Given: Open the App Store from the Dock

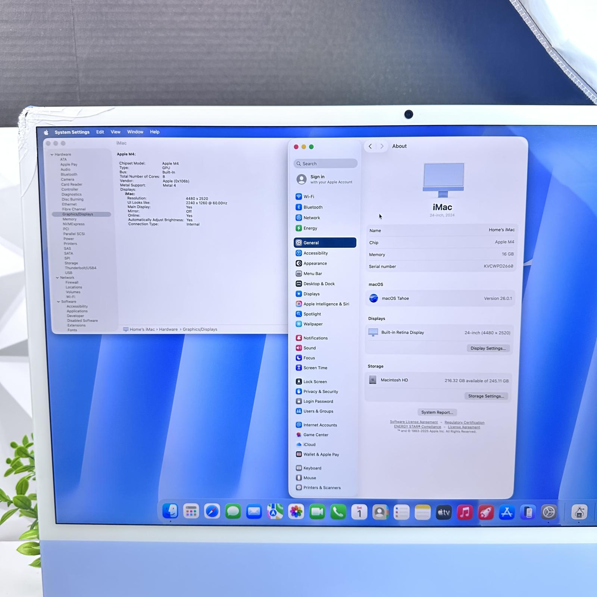Looking at the screenshot, I should (507, 512).
